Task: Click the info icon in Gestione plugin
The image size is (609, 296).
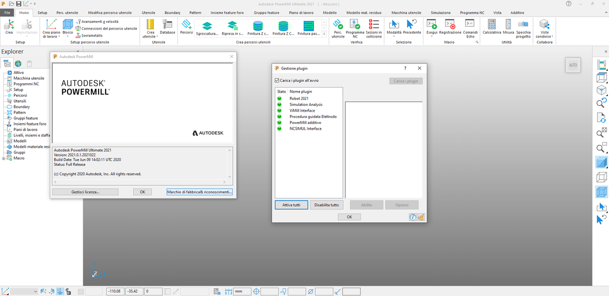Action: click(x=413, y=217)
